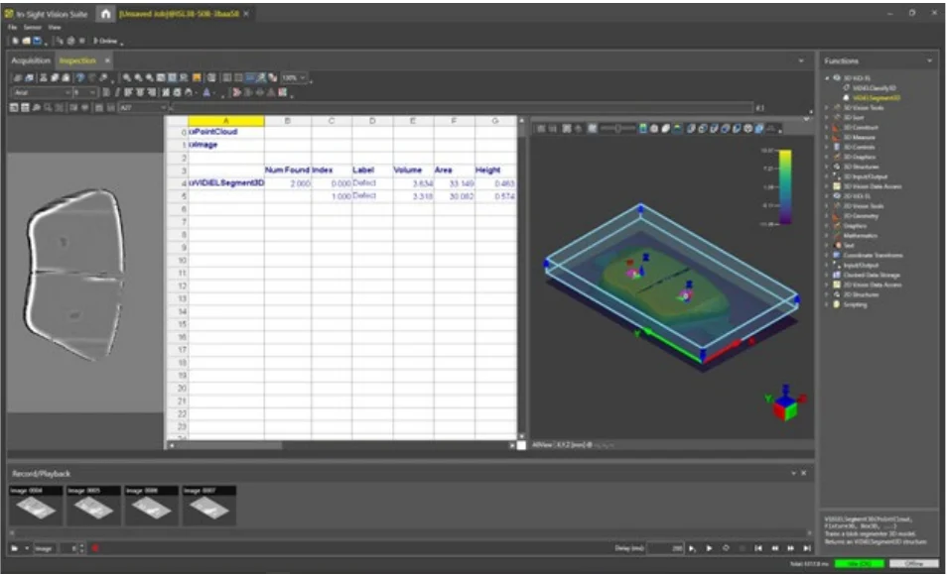Image resolution: width=947 pixels, height=575 pixels.
Task: Select the Image 0004 thumbnail
Action: (36, 505)
